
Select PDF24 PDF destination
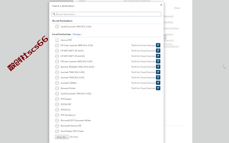coord(106,104)
